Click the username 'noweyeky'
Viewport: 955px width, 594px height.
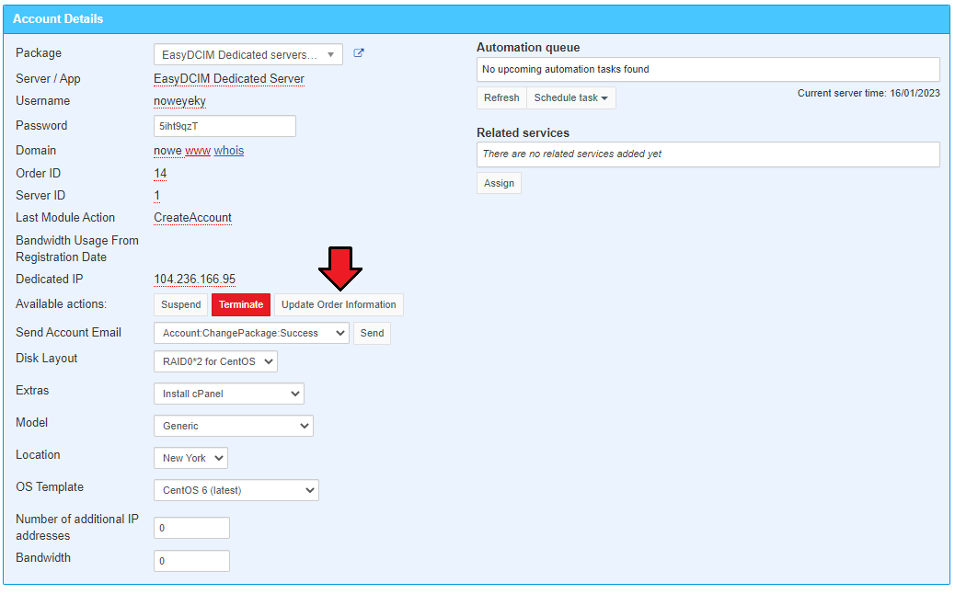(x=179, y=101)
